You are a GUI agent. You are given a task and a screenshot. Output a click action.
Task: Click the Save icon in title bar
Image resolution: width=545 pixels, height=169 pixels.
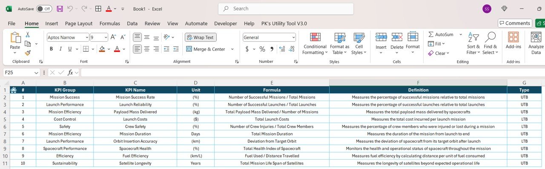point(60,8)
